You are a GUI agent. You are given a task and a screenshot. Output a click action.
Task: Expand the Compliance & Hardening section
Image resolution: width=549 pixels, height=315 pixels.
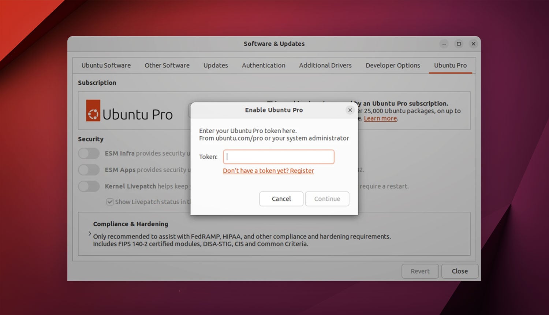click(x=90, y=233)
